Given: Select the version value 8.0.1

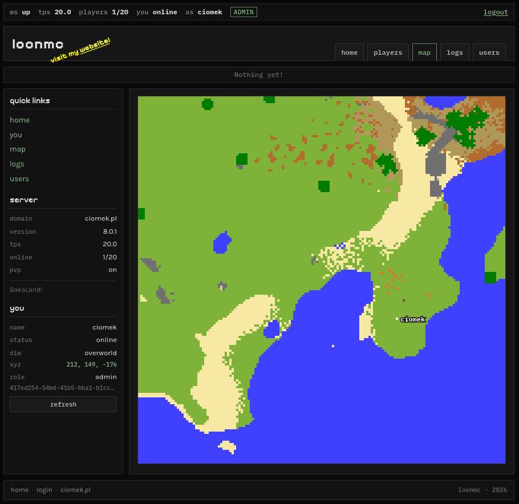Looking at the screenshot, I should point(110,231).
